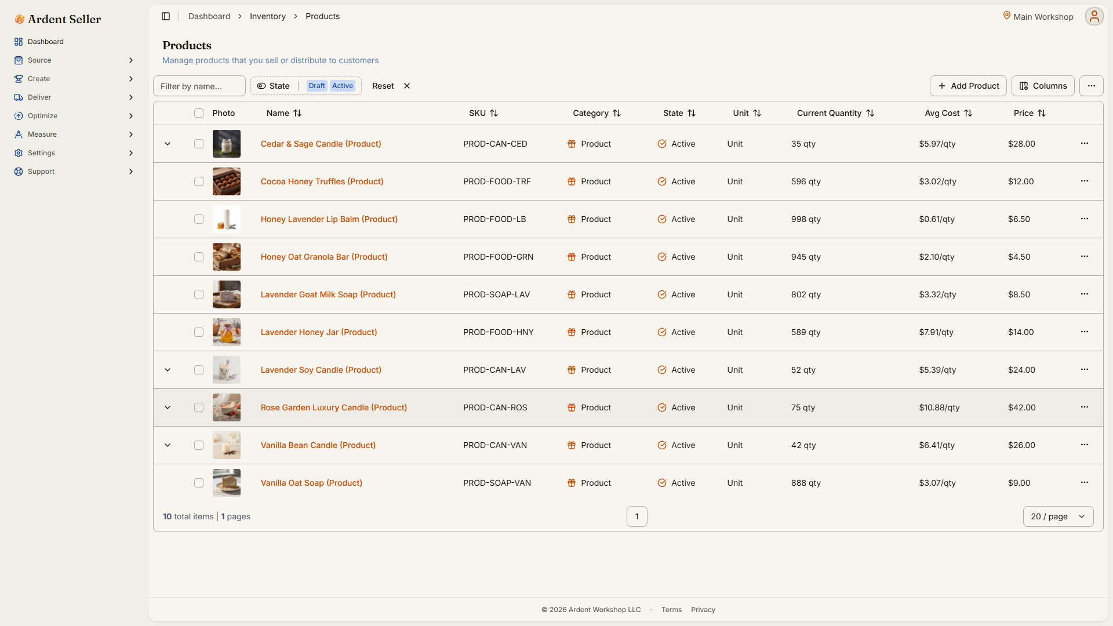This screenshot has height=626, width=1113.
Task: Expand the Source sidebar section
Action: (74, 60)
